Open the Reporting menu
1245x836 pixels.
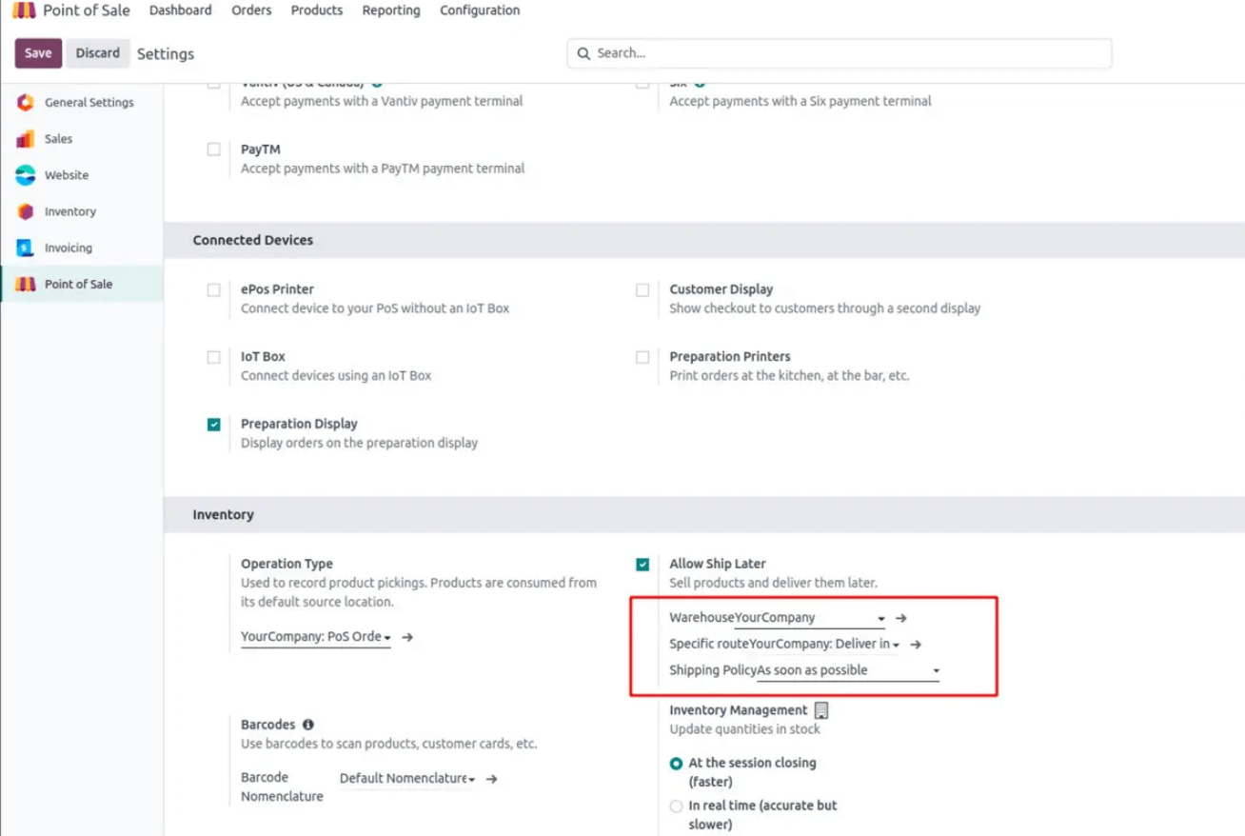point(391,10)
